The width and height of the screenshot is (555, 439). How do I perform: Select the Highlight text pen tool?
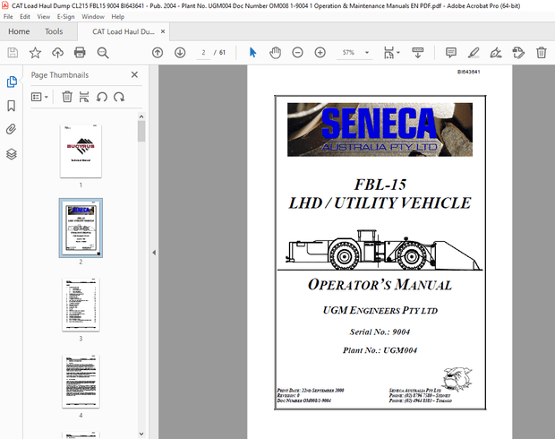pos(474,53)
